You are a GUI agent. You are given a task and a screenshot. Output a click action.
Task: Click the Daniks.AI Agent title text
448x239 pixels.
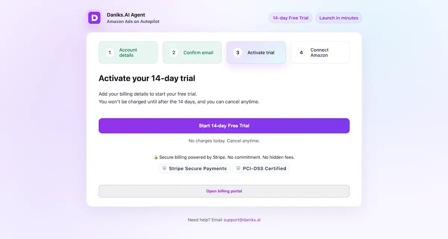coord(126,15)
